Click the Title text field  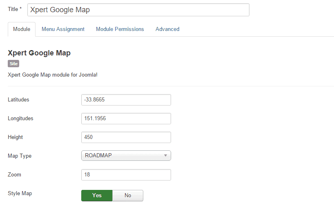coord(138,10)
